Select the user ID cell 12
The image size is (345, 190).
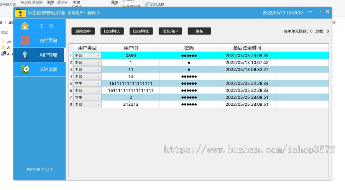[131, 77]
